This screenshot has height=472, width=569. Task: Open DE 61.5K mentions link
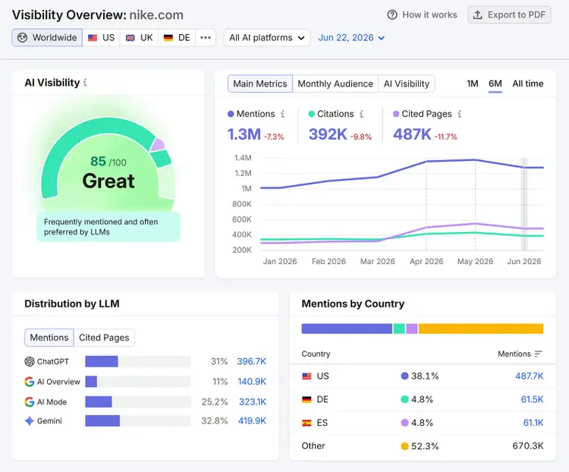point(532,399)
